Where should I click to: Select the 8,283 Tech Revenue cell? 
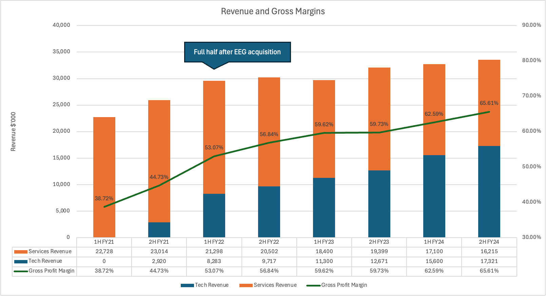tap(214, 261)
